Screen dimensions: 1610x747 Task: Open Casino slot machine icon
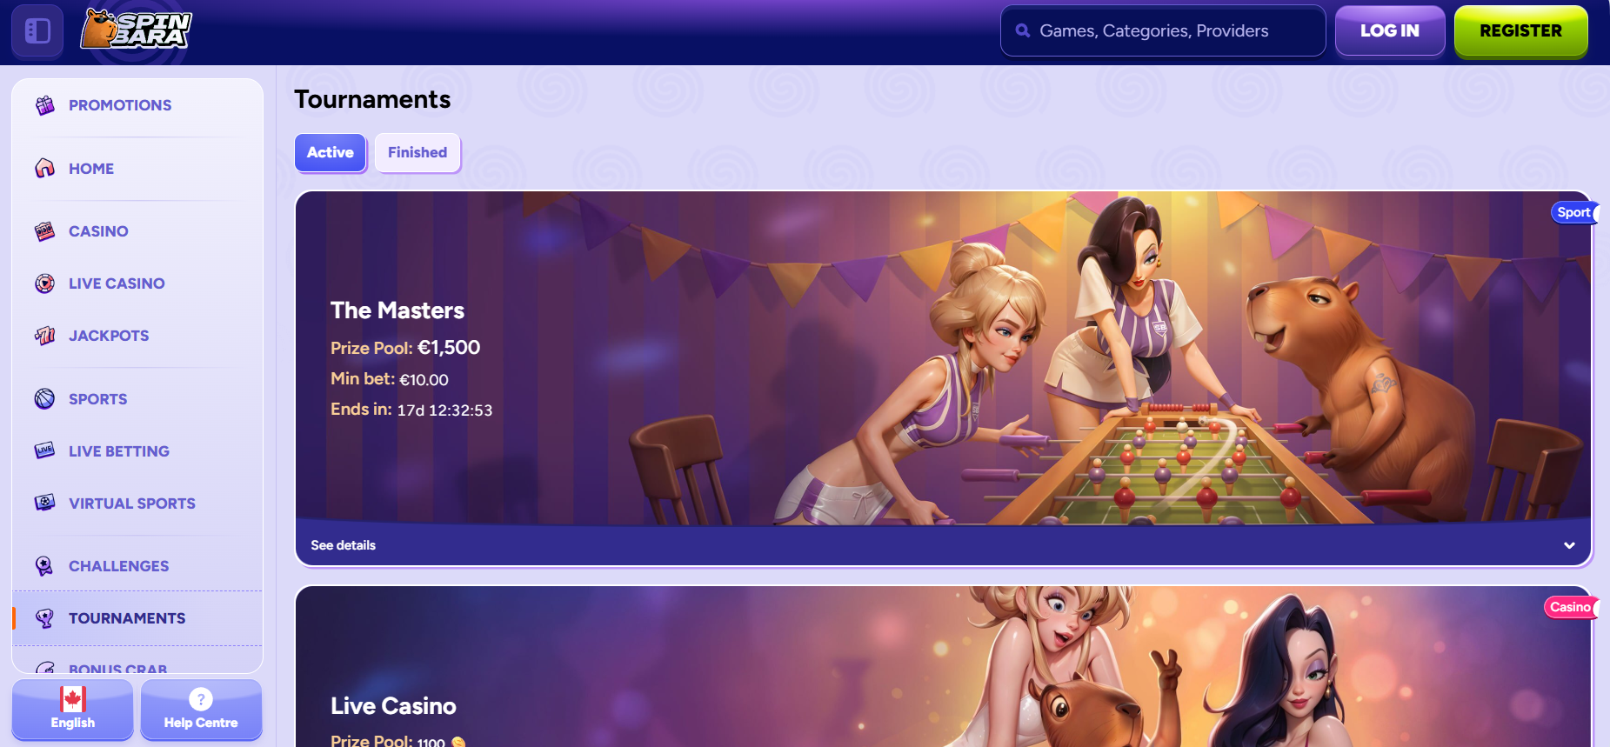(45, 231)
